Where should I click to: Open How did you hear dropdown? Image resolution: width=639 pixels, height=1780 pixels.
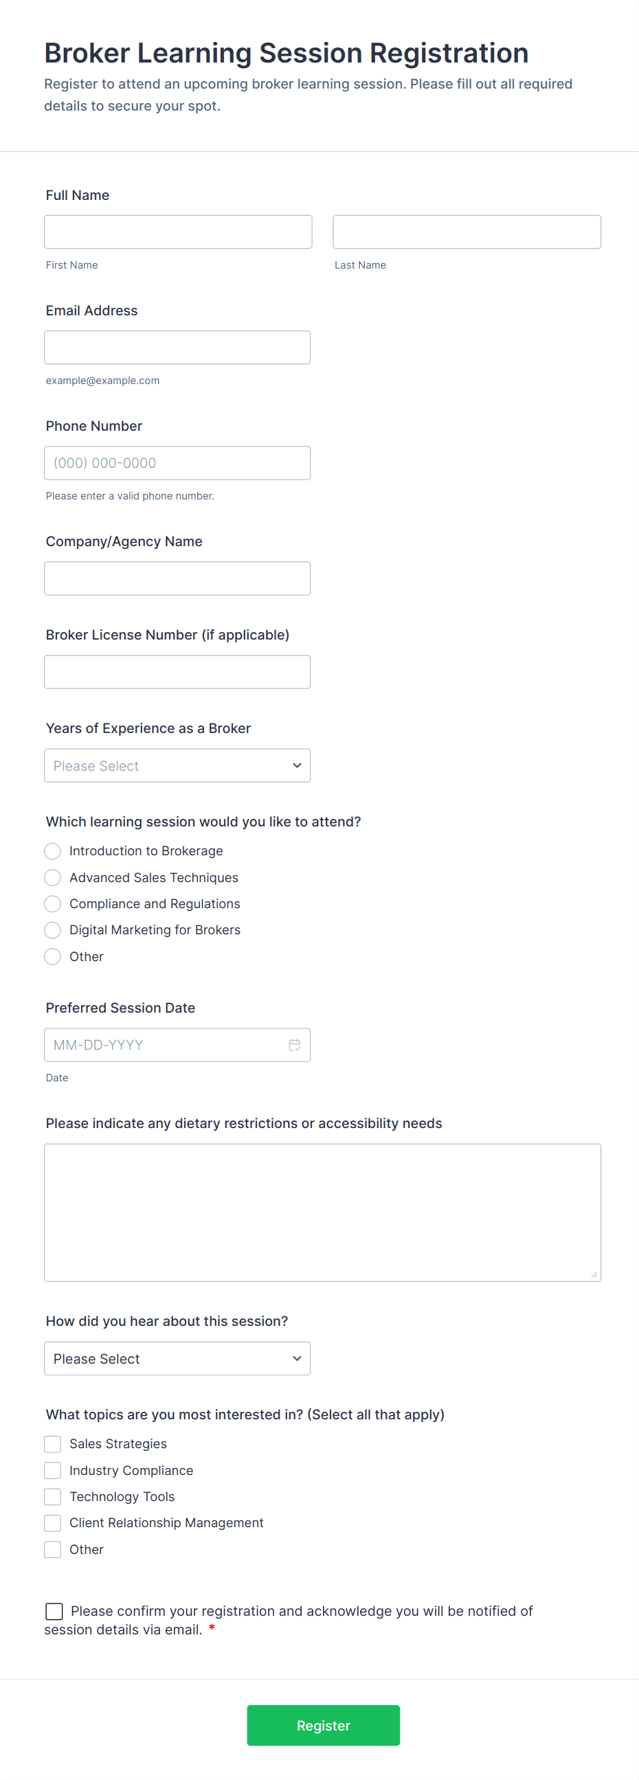pyautogui.click(x=177, y=1358)
